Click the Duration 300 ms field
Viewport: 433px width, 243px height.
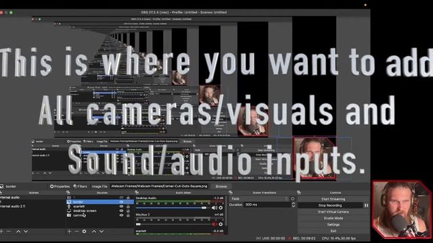tap(268, 205)
